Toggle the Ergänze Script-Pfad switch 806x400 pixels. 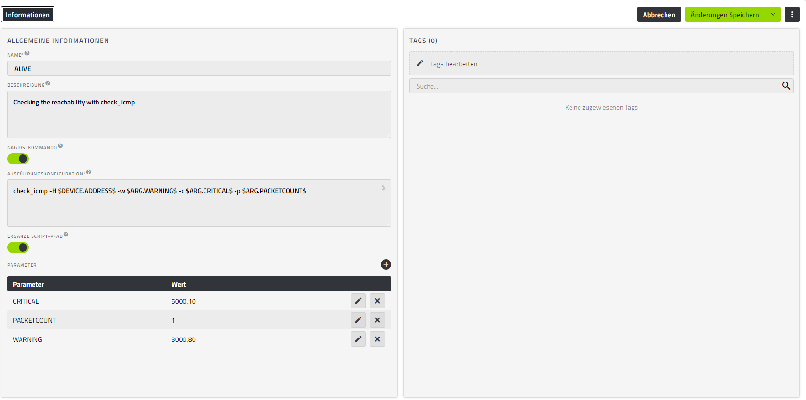coord(18,247)
